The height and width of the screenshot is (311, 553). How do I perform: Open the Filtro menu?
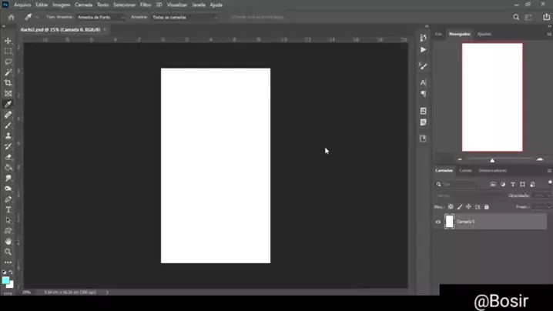(x=146, y=5)
